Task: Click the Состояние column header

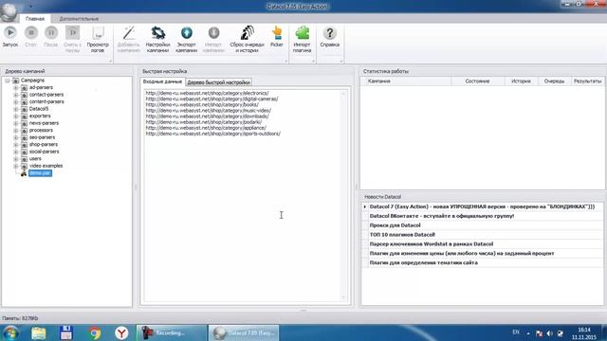Action: pos(478,81)
